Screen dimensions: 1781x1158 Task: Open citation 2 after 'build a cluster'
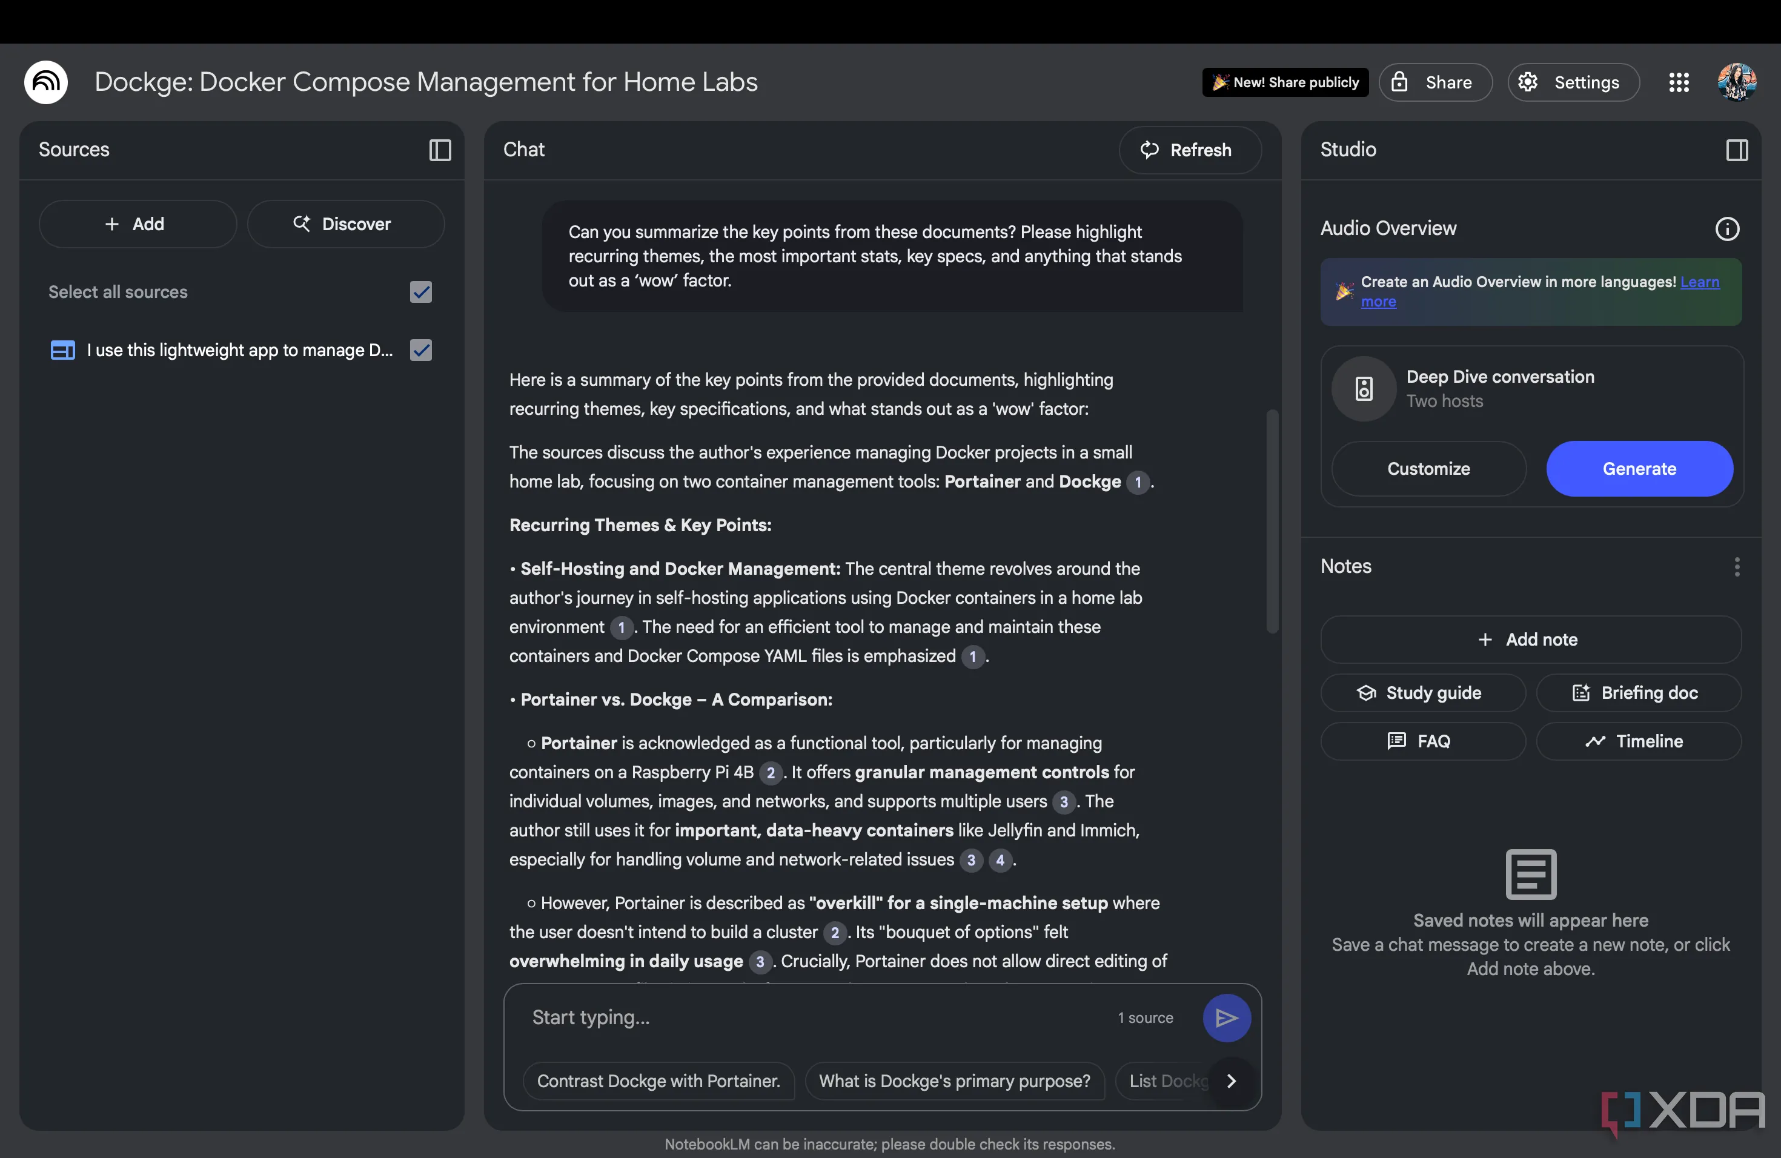835,933
